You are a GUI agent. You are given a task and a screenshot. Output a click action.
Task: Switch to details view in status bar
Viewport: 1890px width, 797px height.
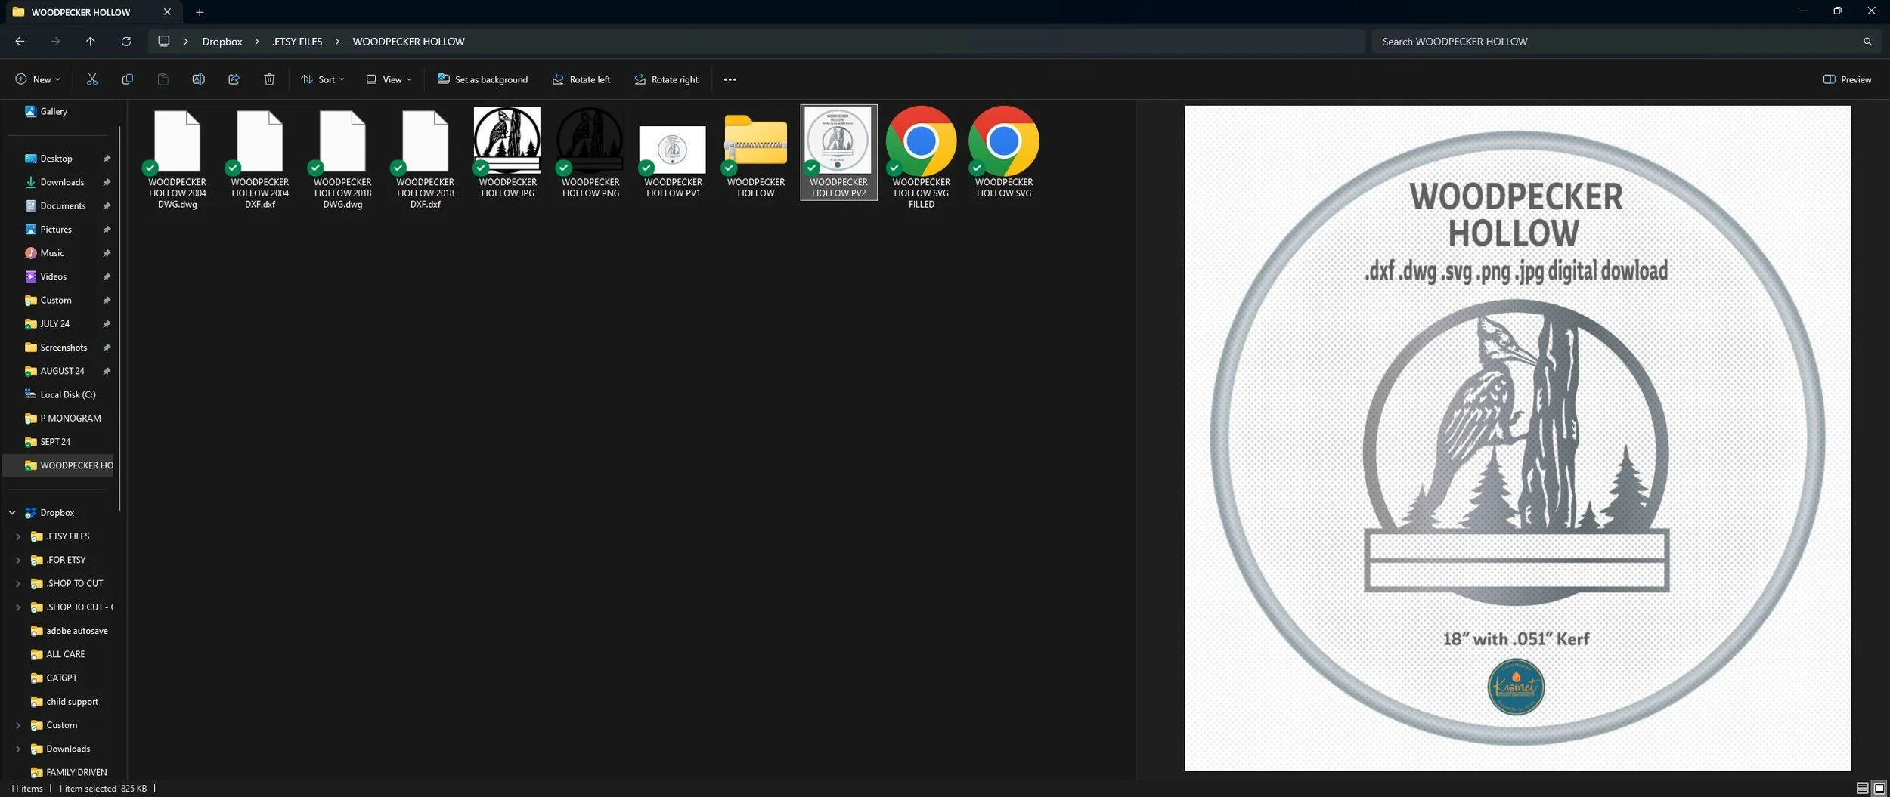click(x=1862, y=788)
